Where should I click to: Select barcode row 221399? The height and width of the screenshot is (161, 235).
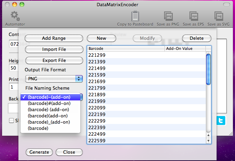point(147,62)
